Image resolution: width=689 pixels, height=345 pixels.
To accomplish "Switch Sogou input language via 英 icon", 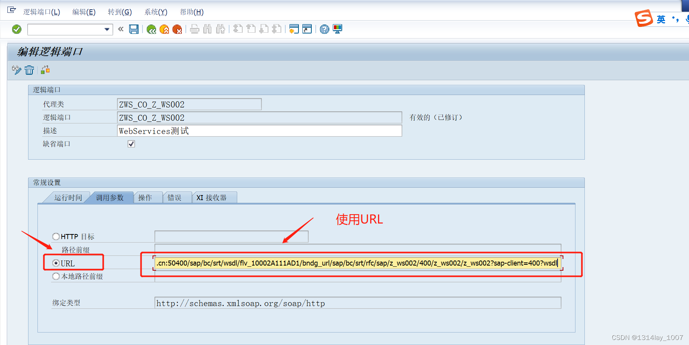I will (x=661, y=19).
